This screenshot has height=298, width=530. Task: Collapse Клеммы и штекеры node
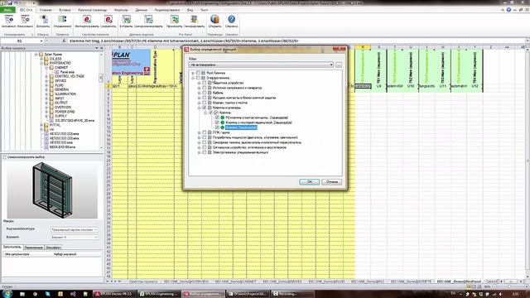(x=199, y=108)
